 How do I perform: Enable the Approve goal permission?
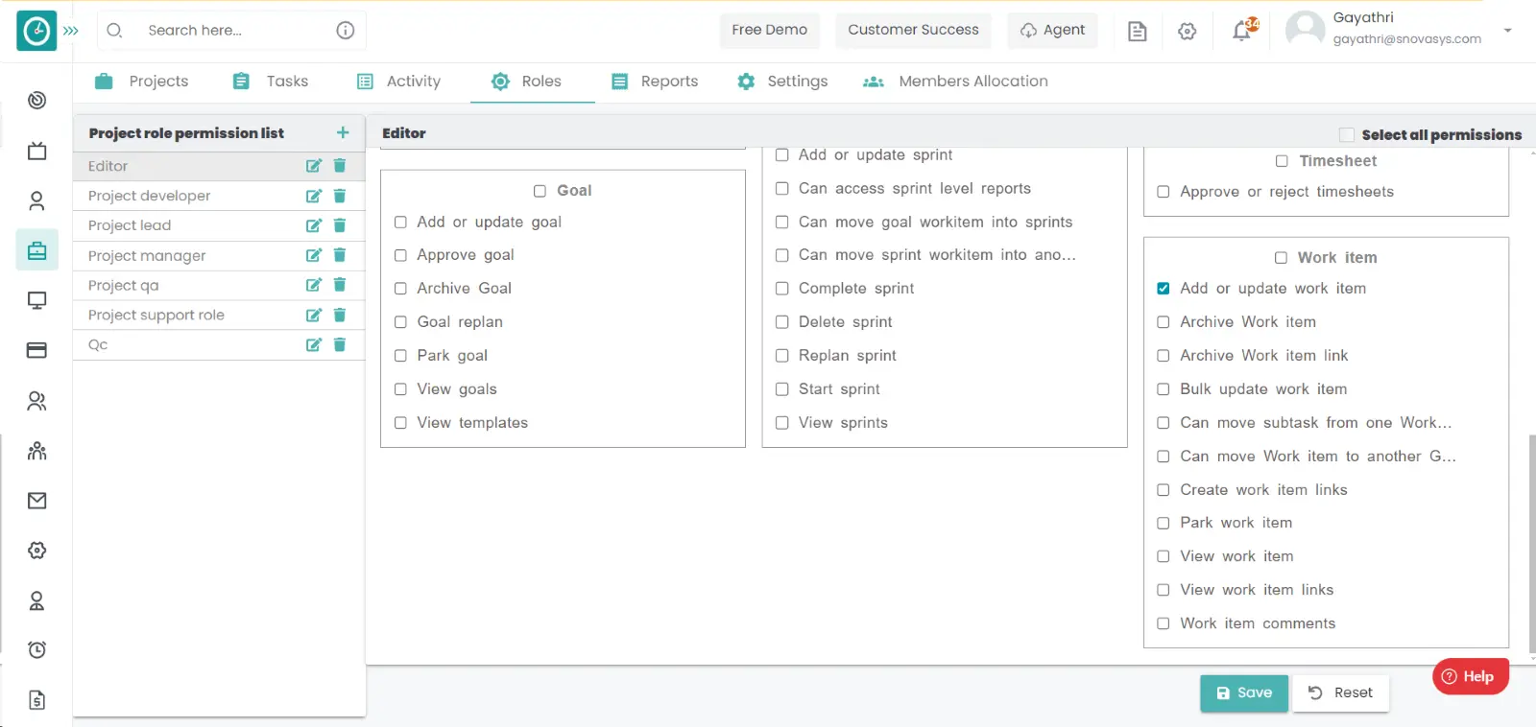(x=400, y=255)
